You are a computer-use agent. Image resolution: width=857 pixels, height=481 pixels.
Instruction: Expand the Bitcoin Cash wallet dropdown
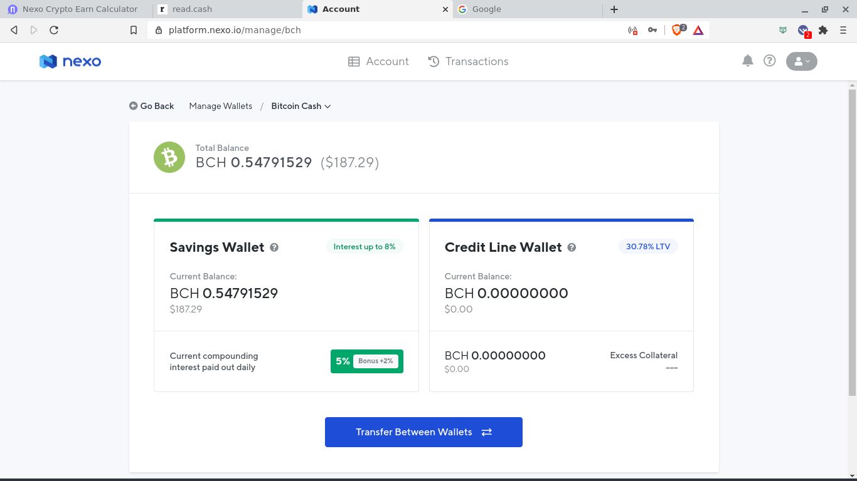pos(301,106)
